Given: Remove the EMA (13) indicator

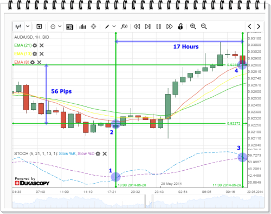Looking at the screenshot, I should [42, 54].
